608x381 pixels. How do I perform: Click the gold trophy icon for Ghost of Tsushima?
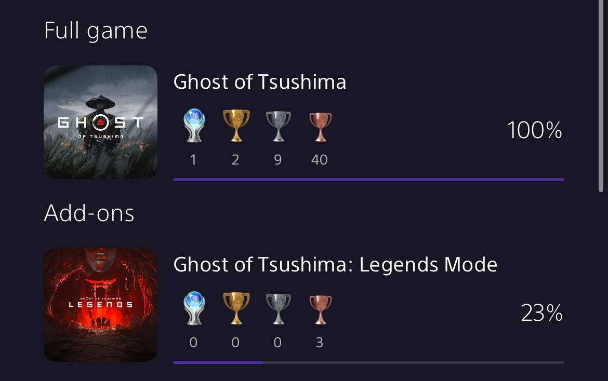click(235, 126)
